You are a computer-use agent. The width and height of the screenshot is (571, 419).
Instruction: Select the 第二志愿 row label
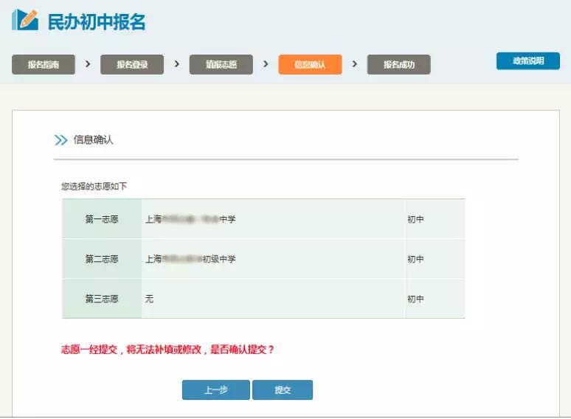pyautogui.click(x=102, y=259)
